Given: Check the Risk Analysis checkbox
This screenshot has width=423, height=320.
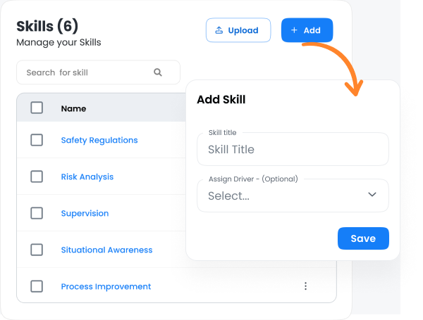Looking at the screenshot, I should point(37,177).
